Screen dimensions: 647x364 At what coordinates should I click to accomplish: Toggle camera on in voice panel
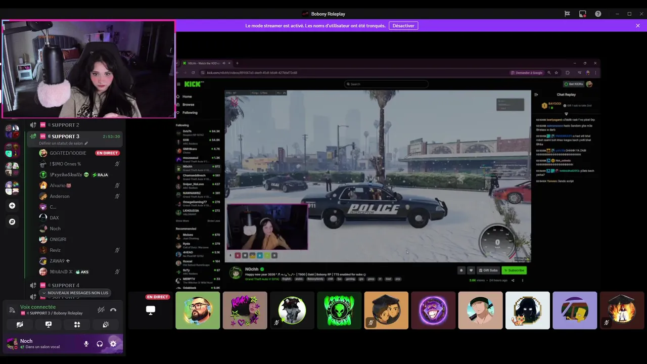(20, 325)
